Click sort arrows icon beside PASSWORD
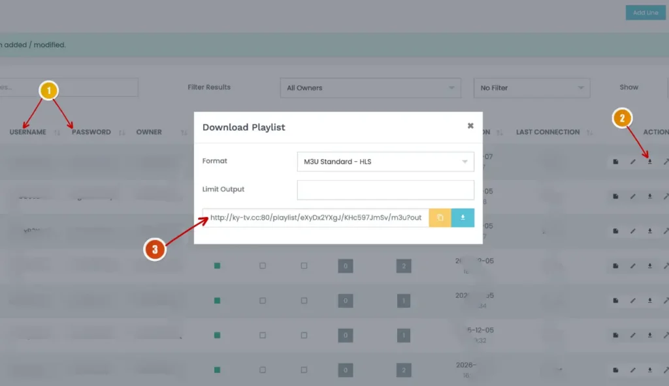669x386 pixels. coord(122,132)
